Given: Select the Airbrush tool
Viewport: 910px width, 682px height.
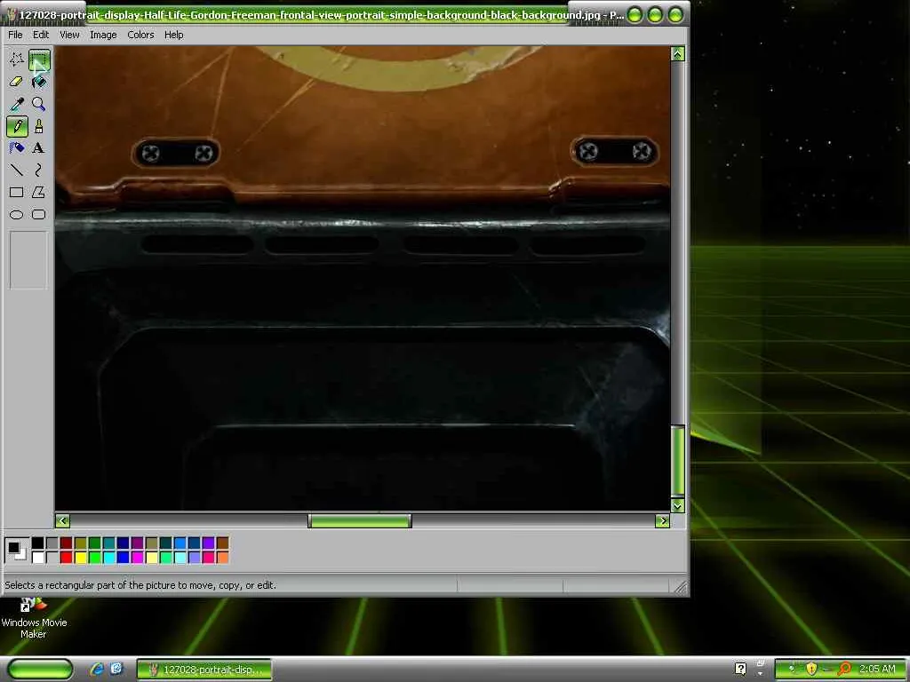Looking at the screenshot, I should tap(17, 148).
